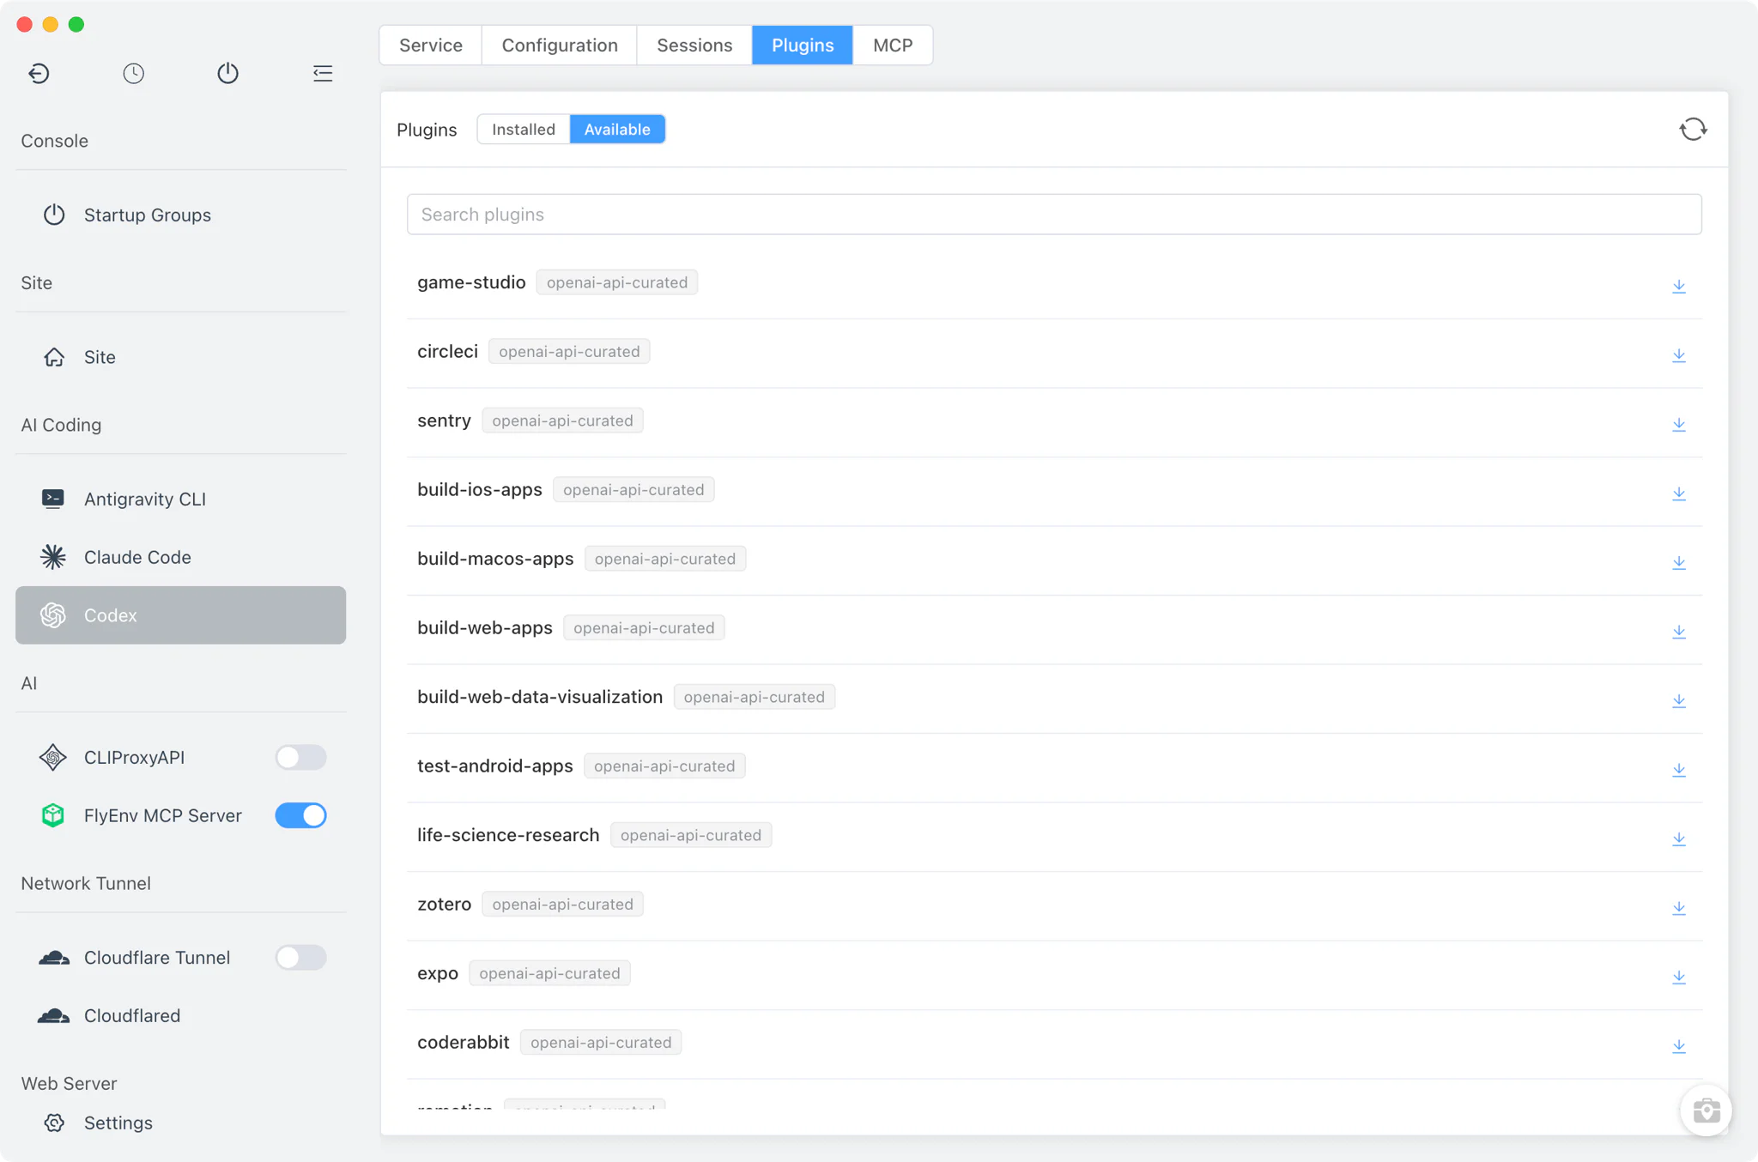
Task: Click openai-api-curated tag beside game-studio
Action: pyautogui.click(x=617, y=282)
